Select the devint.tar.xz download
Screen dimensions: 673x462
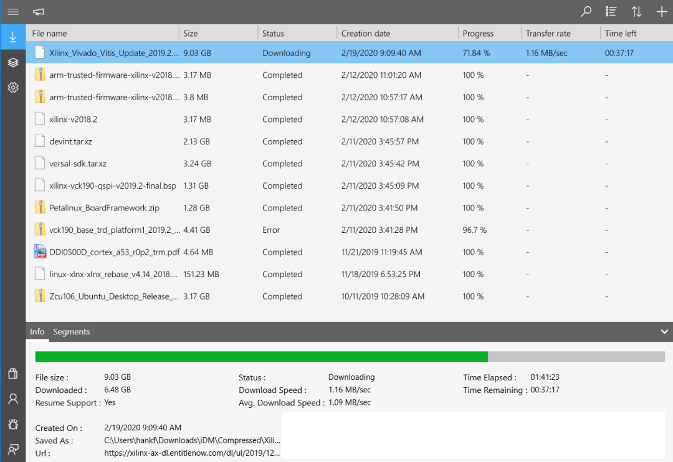(x=350, y=141)
